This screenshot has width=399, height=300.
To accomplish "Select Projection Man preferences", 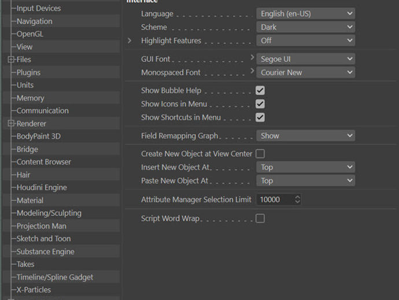I will point(42,226).
